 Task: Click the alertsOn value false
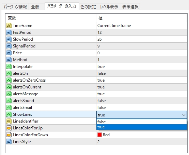(101, 73)
